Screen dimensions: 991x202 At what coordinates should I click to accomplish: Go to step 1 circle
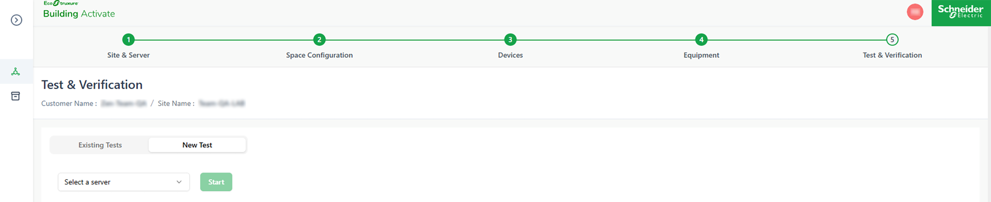[x=129, y=40]
